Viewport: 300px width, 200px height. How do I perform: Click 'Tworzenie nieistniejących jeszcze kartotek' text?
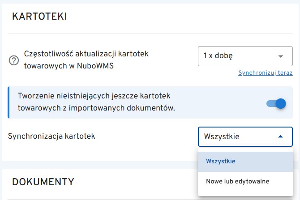tap(94, 96)
